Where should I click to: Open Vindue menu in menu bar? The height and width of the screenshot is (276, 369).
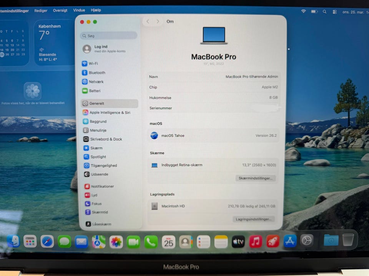tap(79, 10)
